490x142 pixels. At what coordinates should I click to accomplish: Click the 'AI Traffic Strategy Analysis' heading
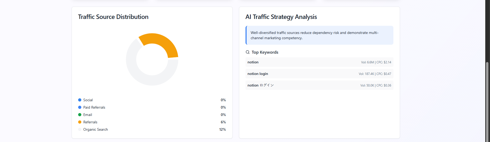click(281, 17)
